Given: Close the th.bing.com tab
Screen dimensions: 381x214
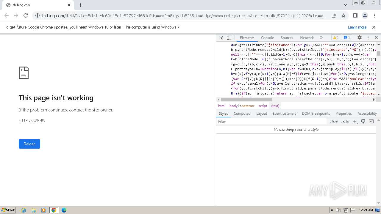Looking at the screenshot, I should point(69,5).
